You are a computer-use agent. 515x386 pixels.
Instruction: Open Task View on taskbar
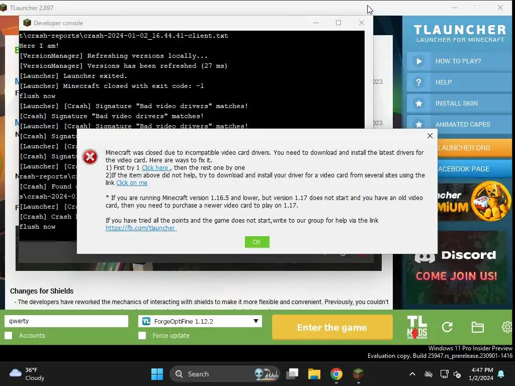[292, 374]
